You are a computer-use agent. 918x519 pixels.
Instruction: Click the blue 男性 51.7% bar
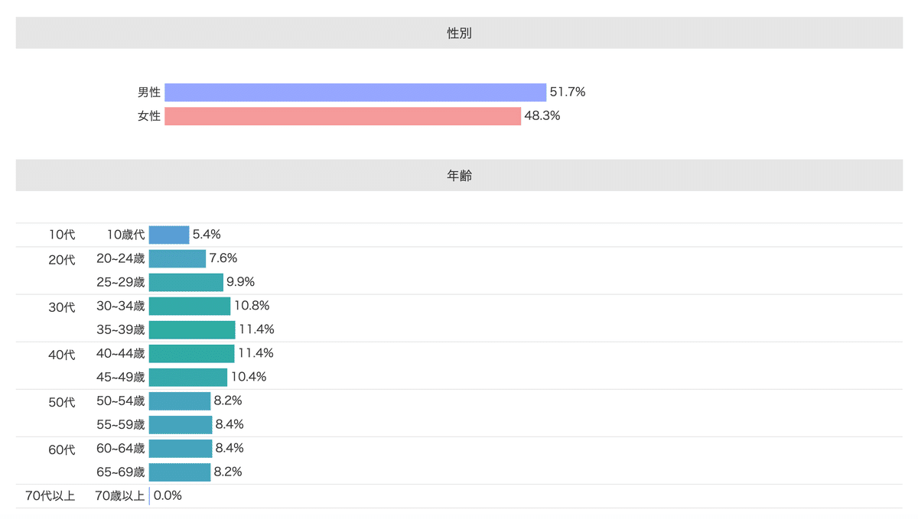(355, 92)
